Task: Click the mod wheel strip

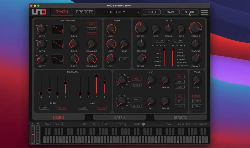Action: coord(38,134)
